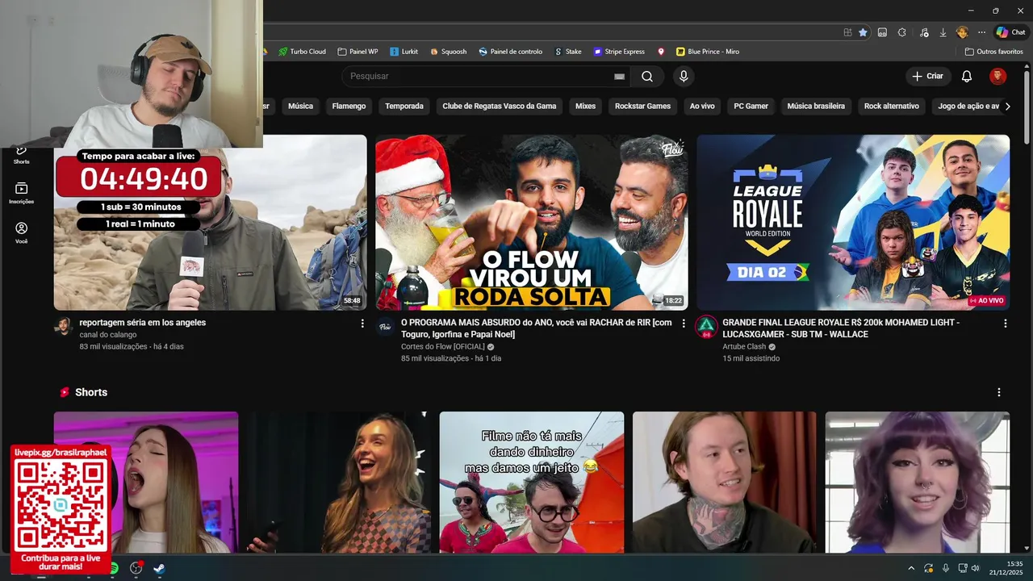Open the Short 'Filme não tá mais dando dinheiro'
The height and width of the screenshot is (581, 1033).
coord(532,483)
